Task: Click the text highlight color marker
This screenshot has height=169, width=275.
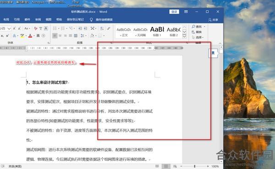Action: (x=22, y=36)
